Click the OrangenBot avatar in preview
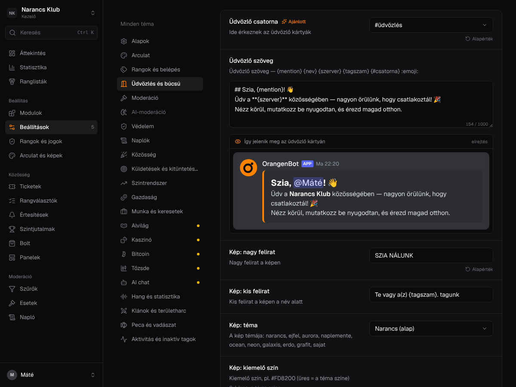 click(x=249, y=168)
